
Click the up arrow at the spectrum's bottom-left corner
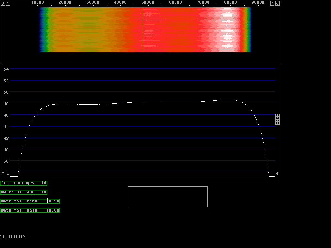(3, 173)
